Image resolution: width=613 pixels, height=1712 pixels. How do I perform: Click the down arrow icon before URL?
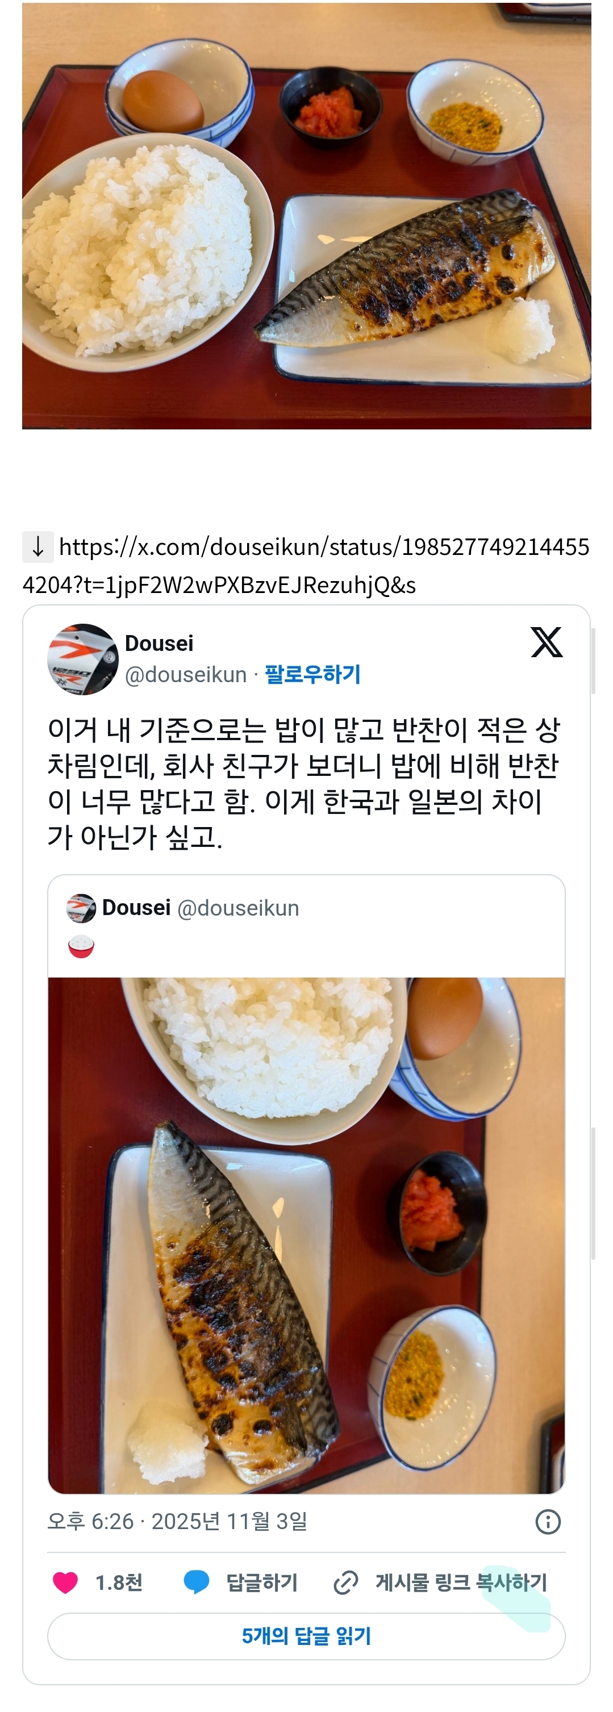click(38, 546)
